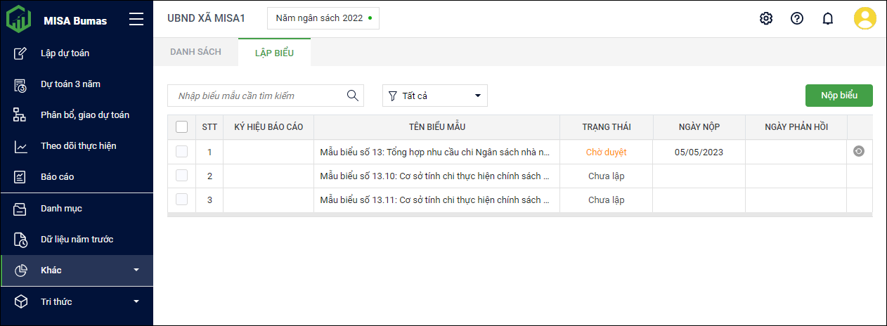This screenshot has width=887, height=326.
Task: Click the user avatar icon
Action: click(865, 18)
